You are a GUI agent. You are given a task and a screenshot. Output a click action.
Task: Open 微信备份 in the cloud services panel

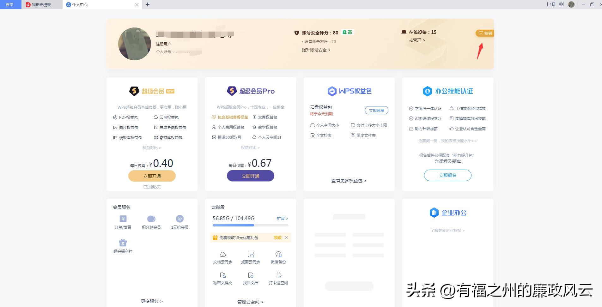278,256
